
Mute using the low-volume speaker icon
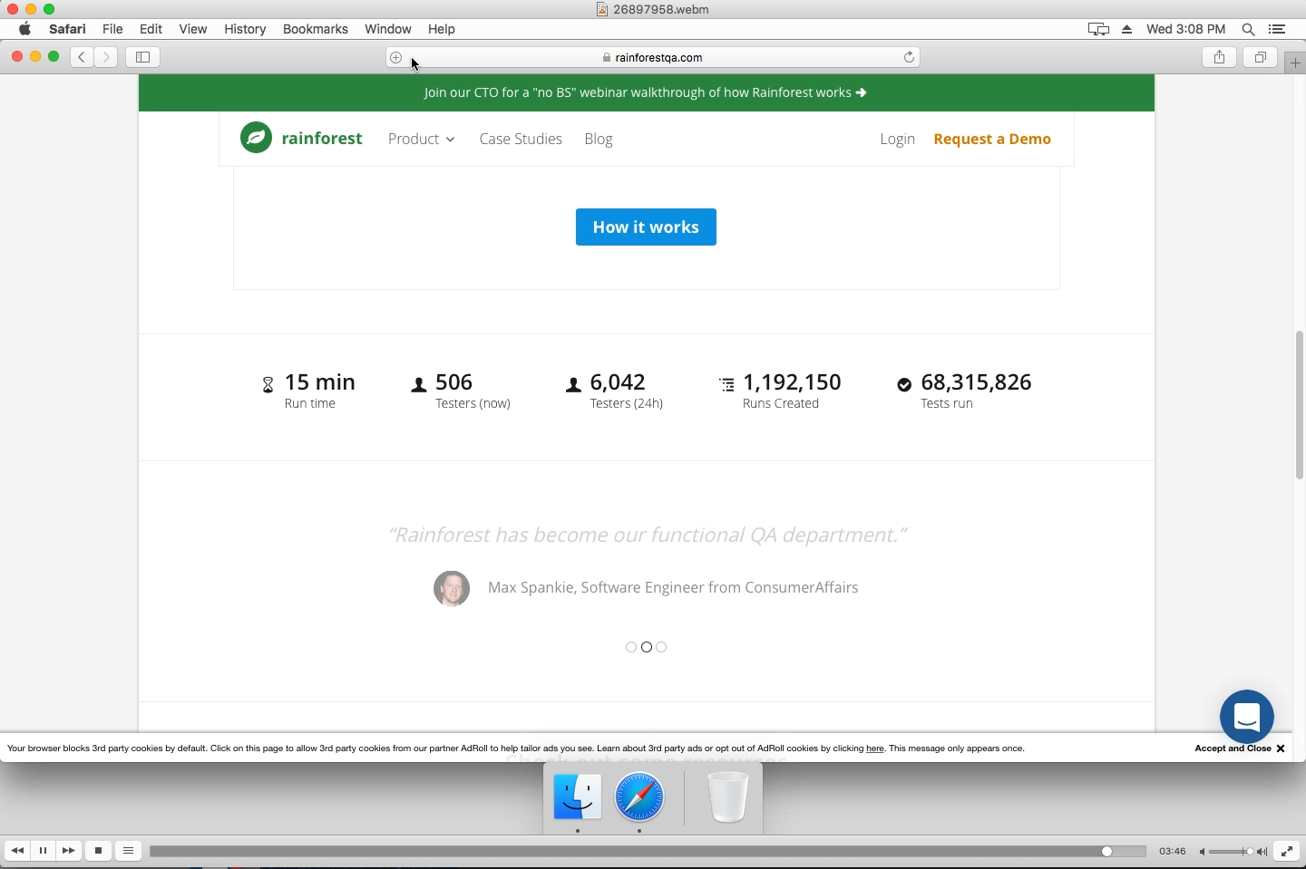coord(1202,852)
